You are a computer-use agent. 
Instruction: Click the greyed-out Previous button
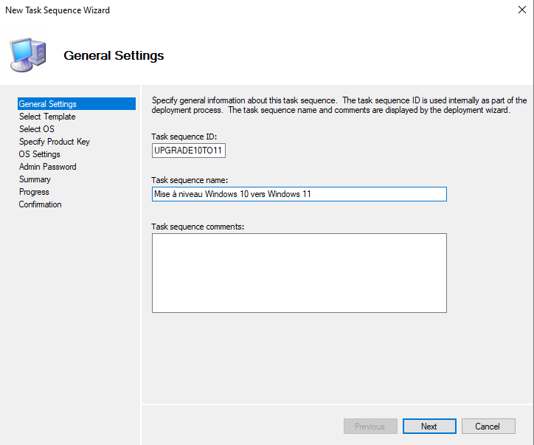370,426
